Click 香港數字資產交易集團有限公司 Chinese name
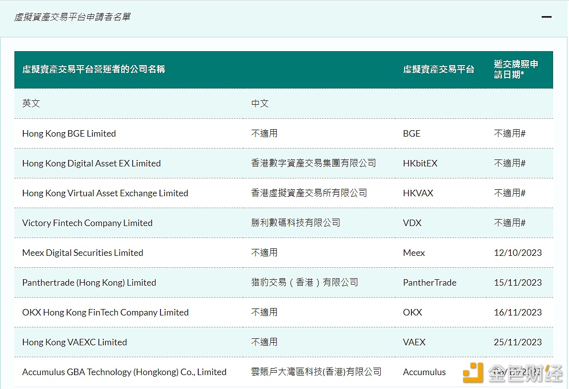569x389 pixels. [314, 163]
